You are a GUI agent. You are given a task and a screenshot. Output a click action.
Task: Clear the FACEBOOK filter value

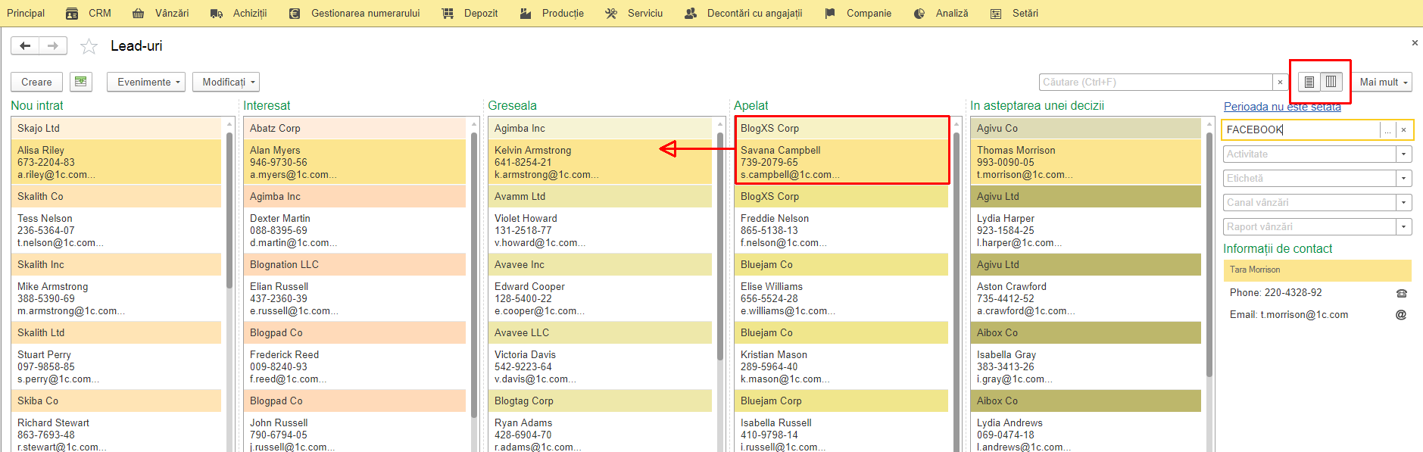click(x=1403, y=130)
